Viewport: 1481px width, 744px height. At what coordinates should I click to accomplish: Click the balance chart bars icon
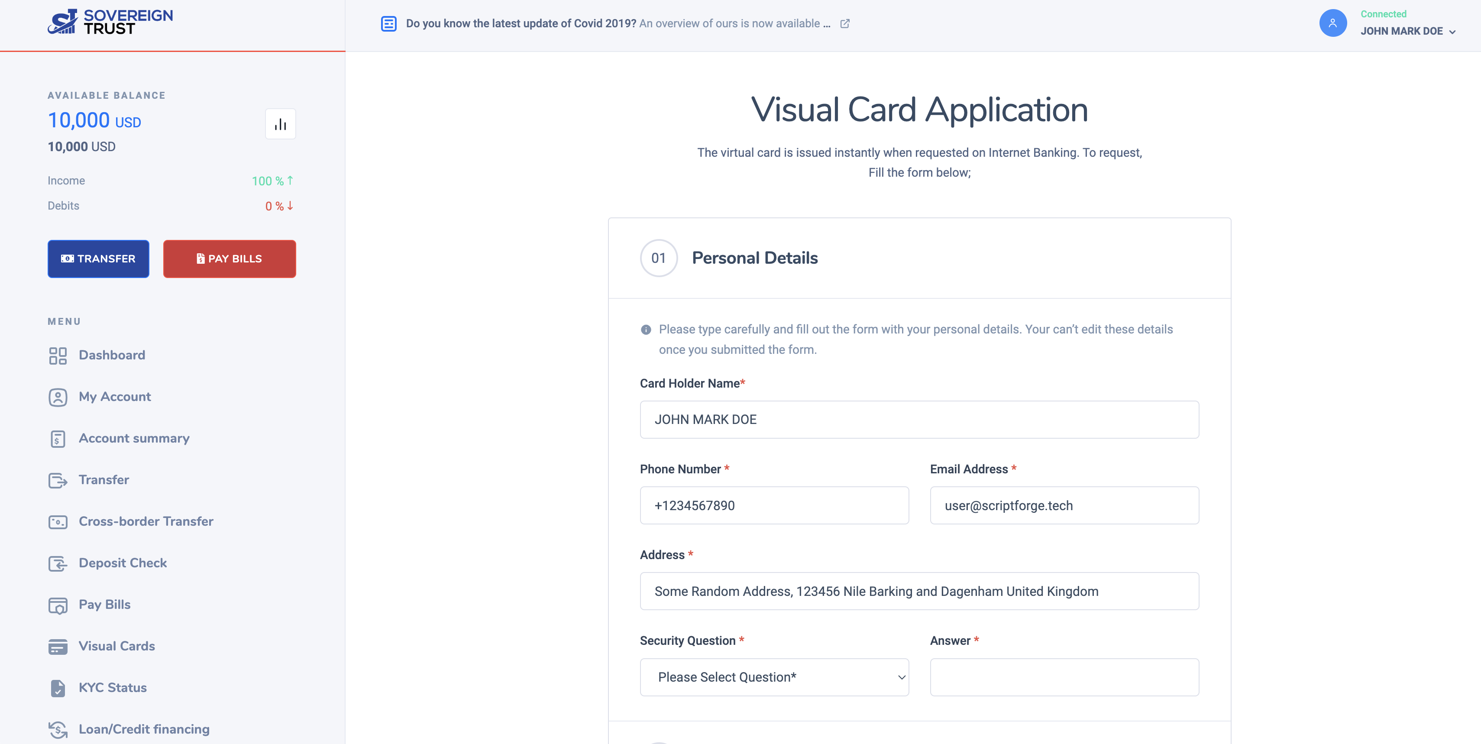(281, 124)
